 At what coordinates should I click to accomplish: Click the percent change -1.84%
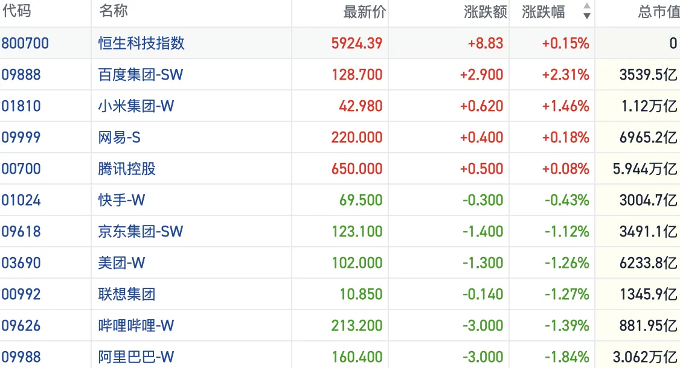point(567,357)
